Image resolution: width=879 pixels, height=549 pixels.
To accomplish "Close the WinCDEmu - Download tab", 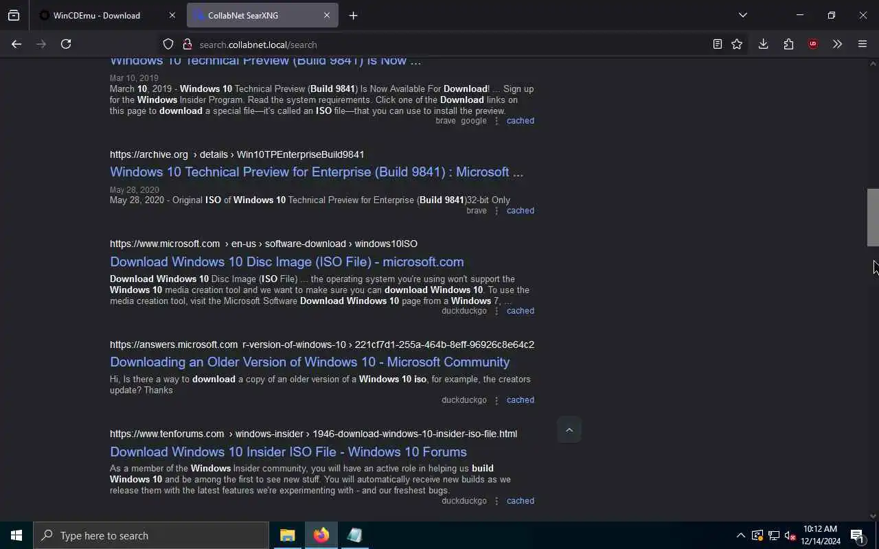I will click(172, 15).
